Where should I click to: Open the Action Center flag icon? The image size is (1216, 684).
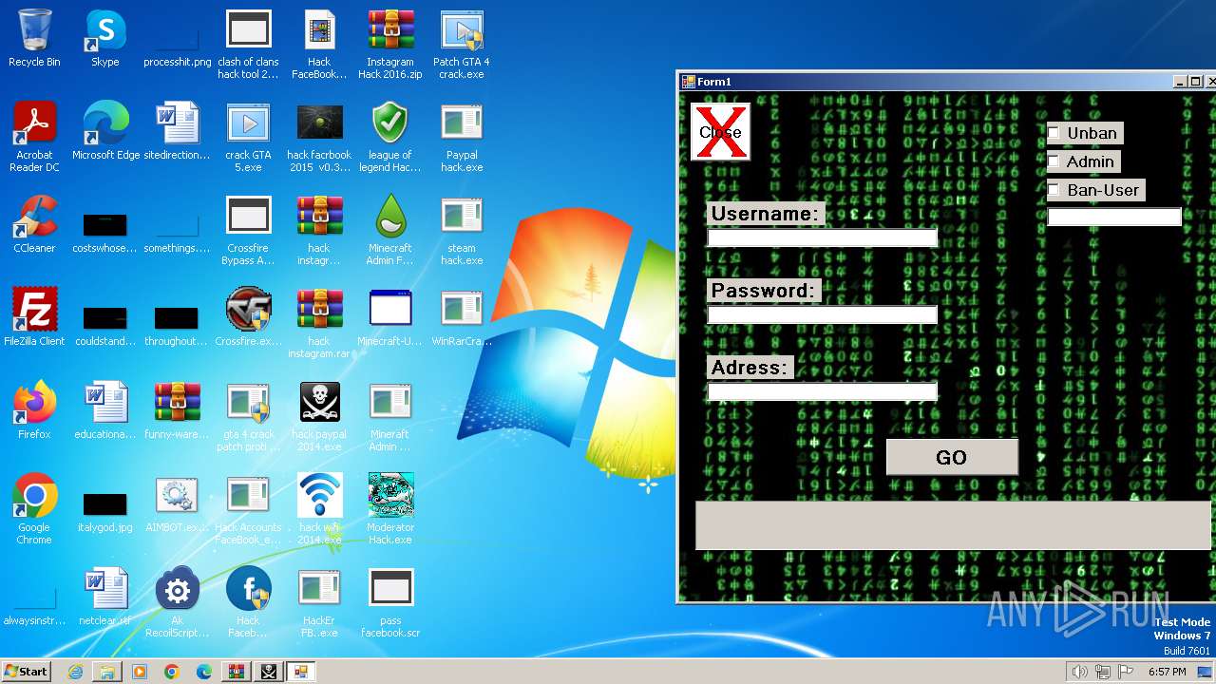(x=1126, y=672)
